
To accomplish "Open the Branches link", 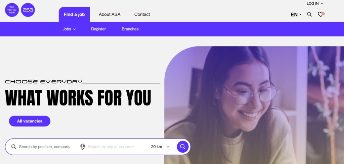I will (130, 29).
